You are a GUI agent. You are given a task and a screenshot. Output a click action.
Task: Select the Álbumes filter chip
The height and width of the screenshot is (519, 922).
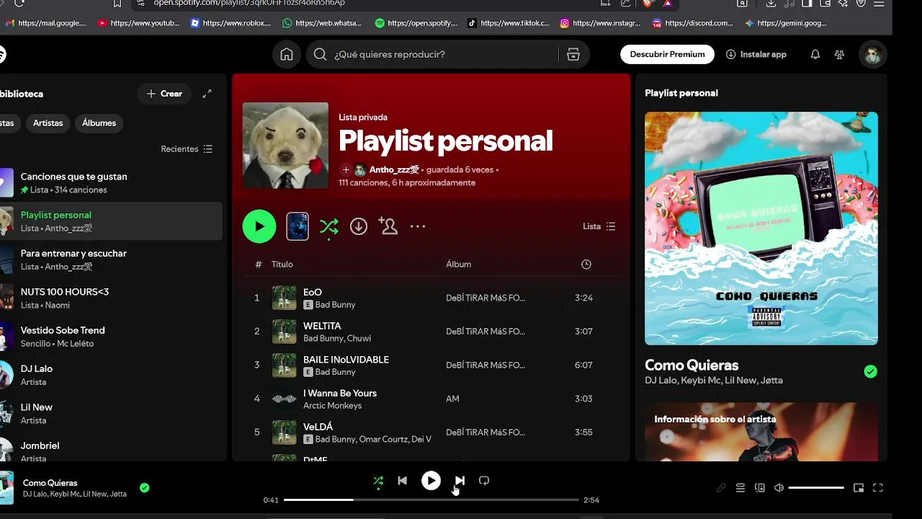pos(99,123)
